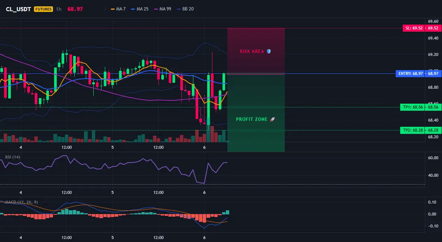This screenshot has width=442, height=242.
Task: Click date label 6 on MACD panel axis
Action: click(204, 238)
